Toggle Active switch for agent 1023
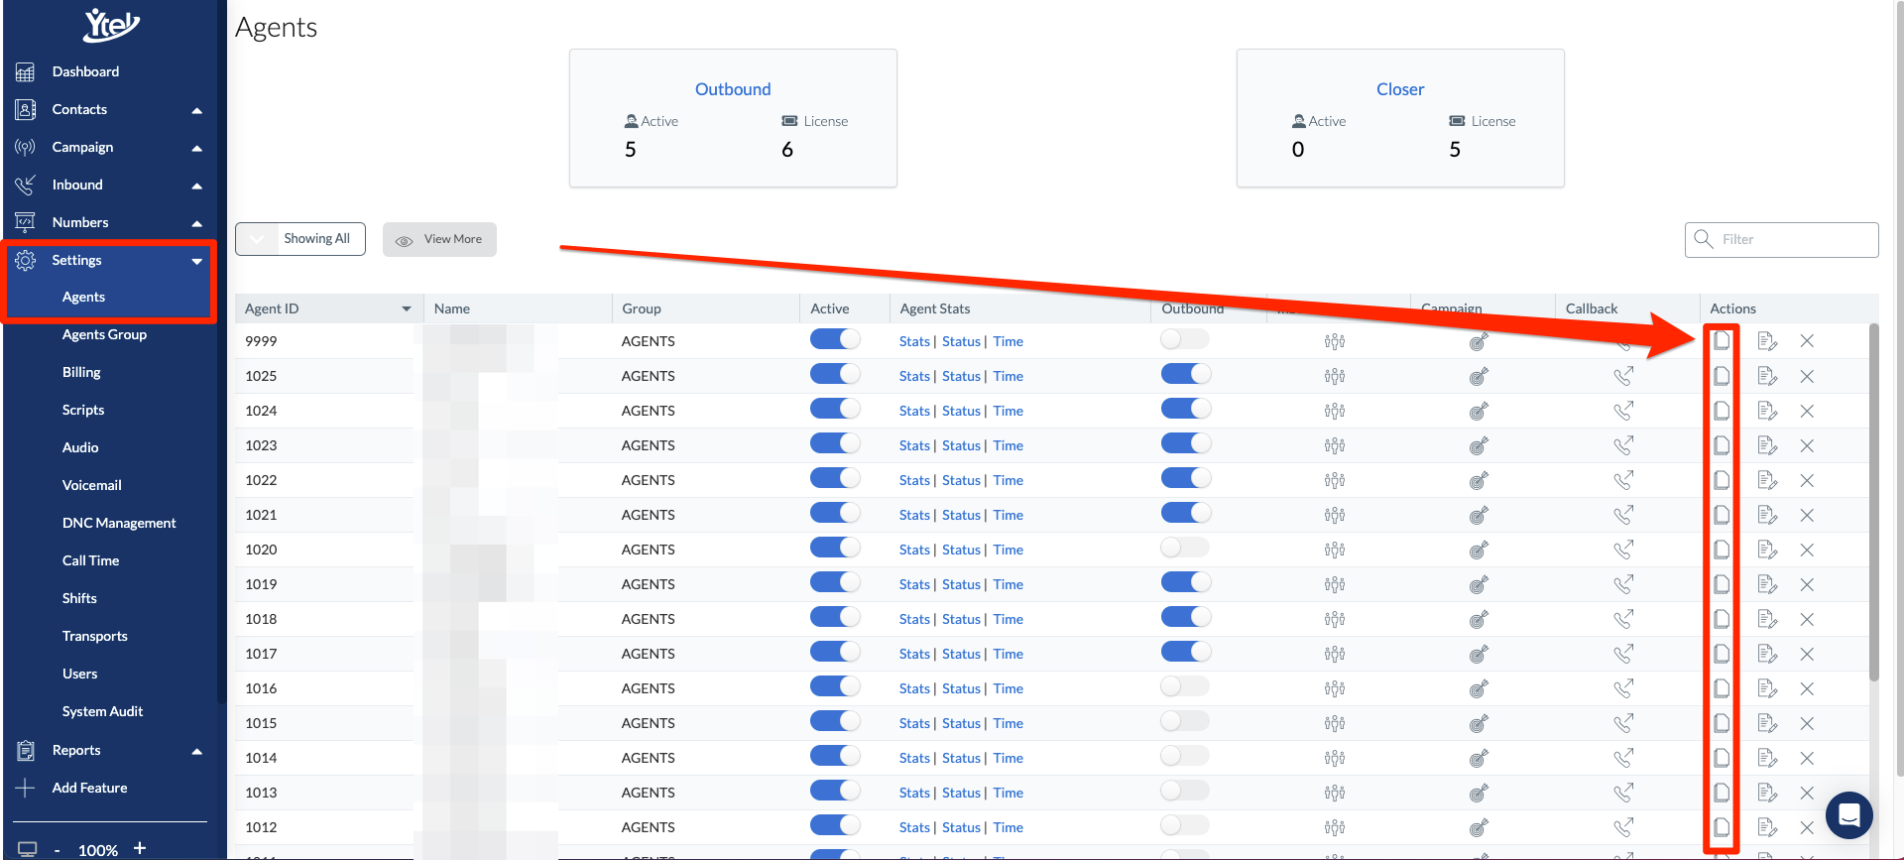Image resolution: width=1904 pixels, height=860 pixels. tap(835, 443)
